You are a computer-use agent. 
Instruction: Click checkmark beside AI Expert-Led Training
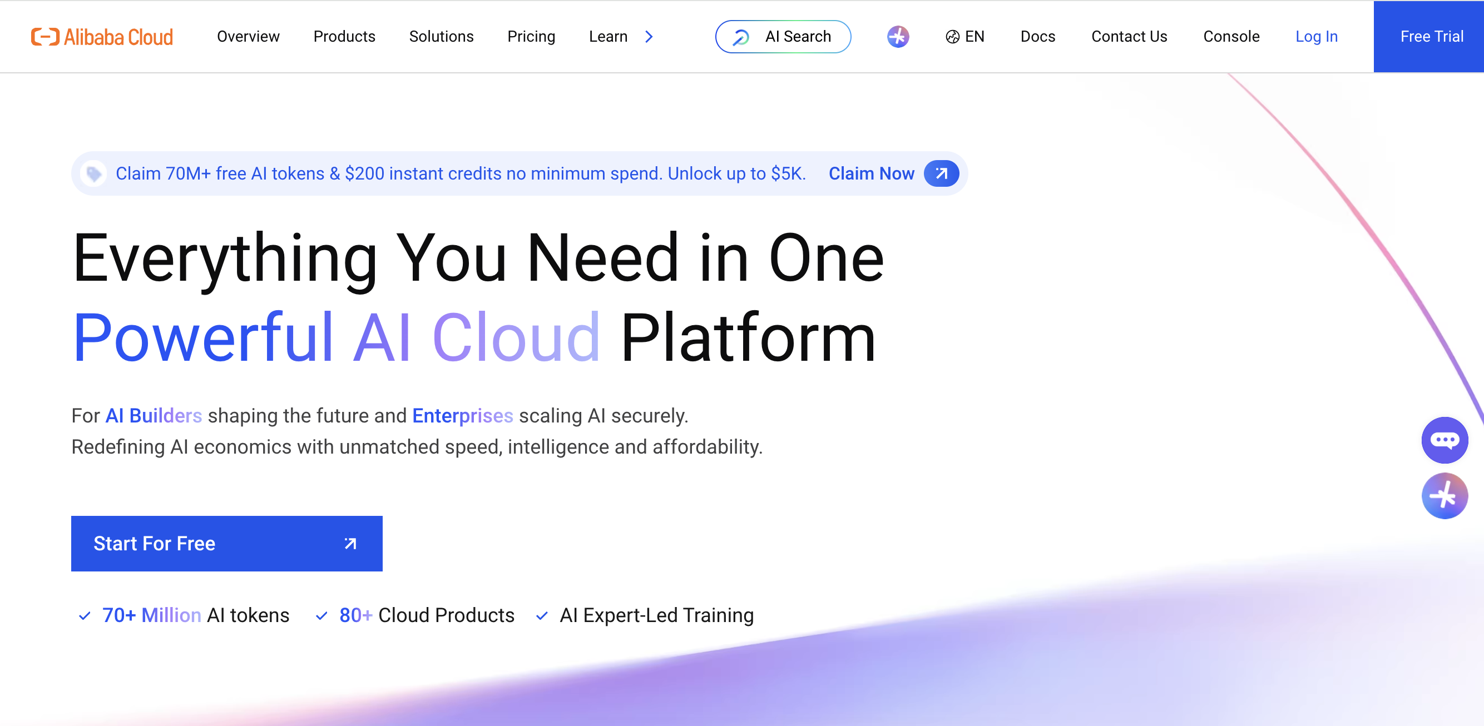click(x=542, y=616)
